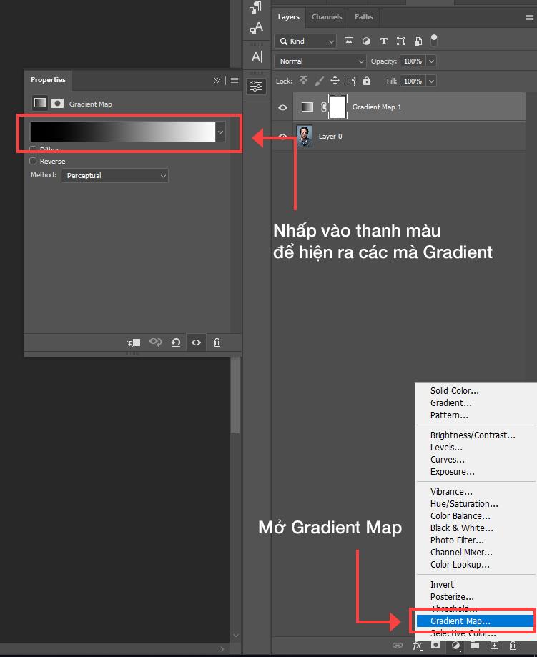Click the Gradient Map 1 adjustment thumbnail
This screenshot has width=537, height=657.
307,107
